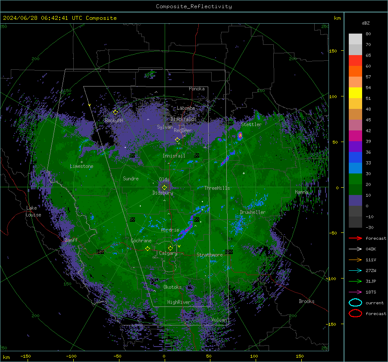Click the Limestone label
388x362 pixels.
click(x=81, y=166)
